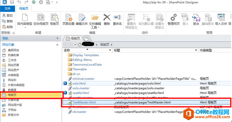Screen dimensions: 232x122
Task: Open the 剪贴板 dialog launcher
Action: coord(14,33)
